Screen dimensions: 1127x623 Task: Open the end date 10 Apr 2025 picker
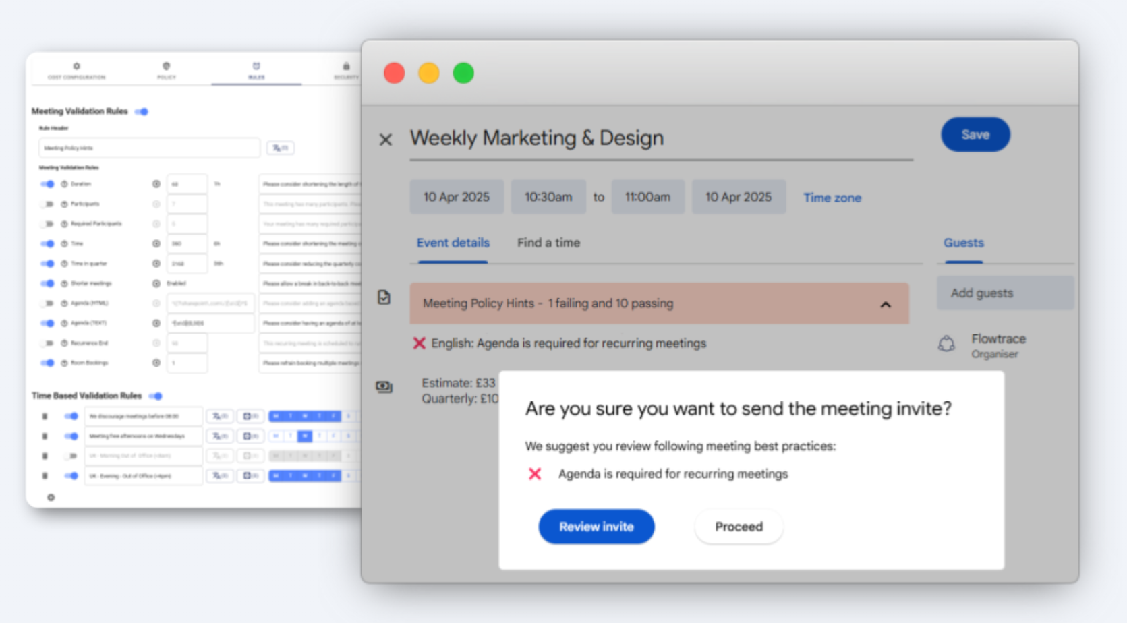click(739, 197)
